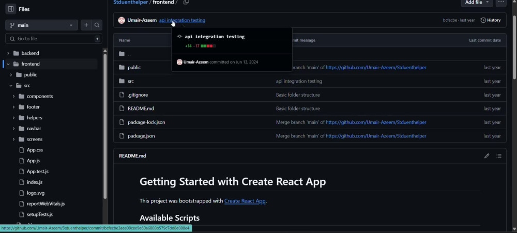The width and height of the screenshot is (517, 233).
Task: Expand the navbar folder chevron
Action: 13,129
